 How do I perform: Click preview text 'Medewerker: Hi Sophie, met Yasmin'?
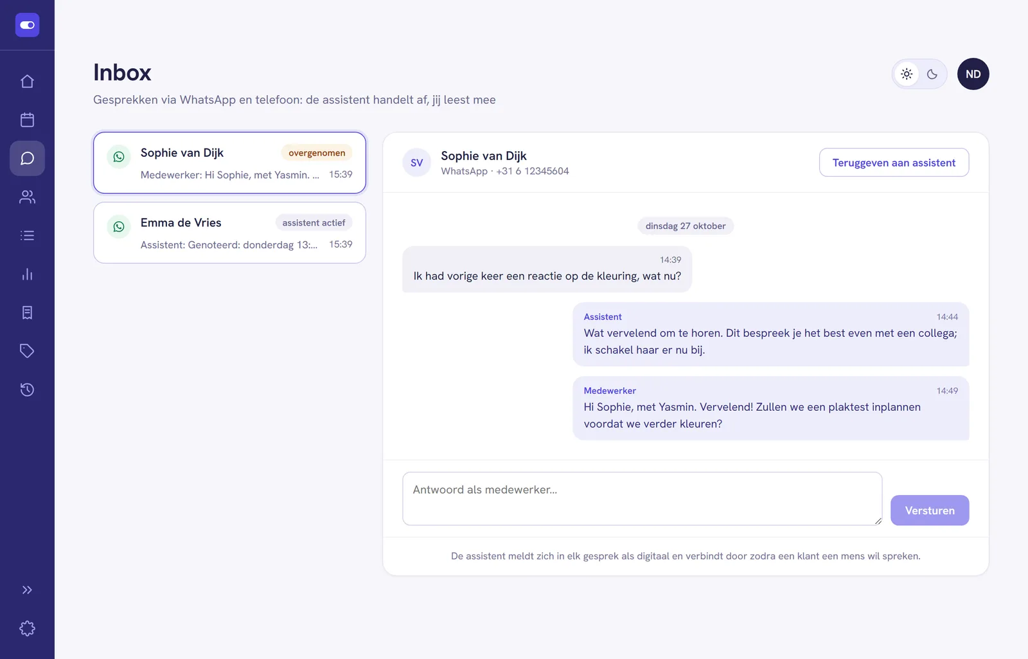[x=229, y=175]
